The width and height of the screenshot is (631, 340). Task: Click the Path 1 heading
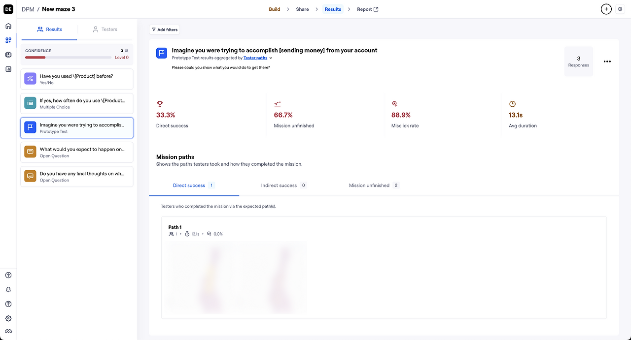pyautogui.click(x=175, y=227)
